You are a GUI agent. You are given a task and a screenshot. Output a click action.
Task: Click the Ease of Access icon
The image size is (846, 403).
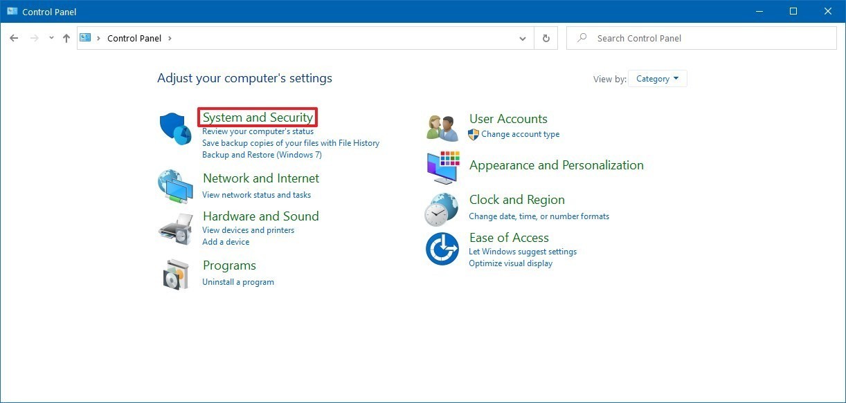442,249
